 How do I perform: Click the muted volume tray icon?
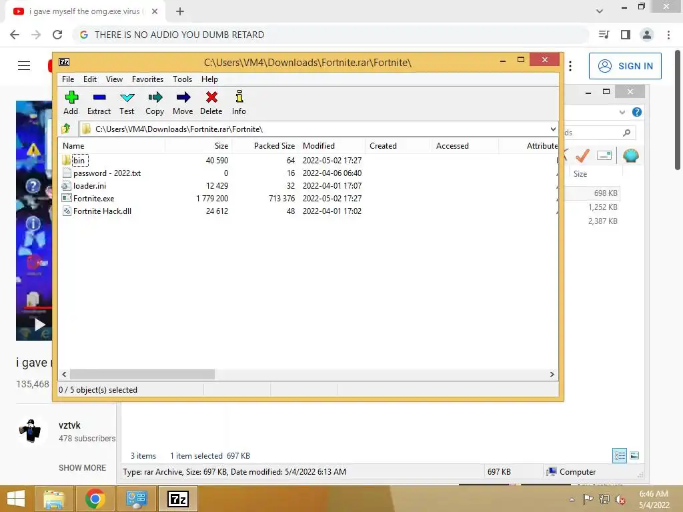[620, 499]
